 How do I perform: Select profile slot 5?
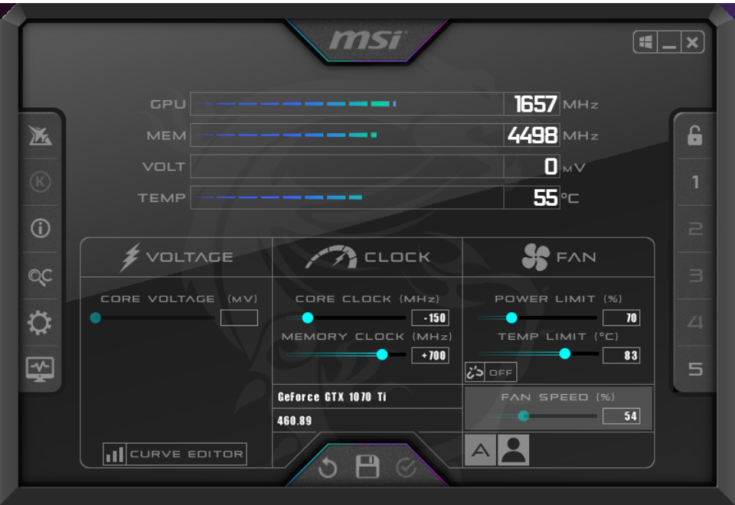(695, 369)
